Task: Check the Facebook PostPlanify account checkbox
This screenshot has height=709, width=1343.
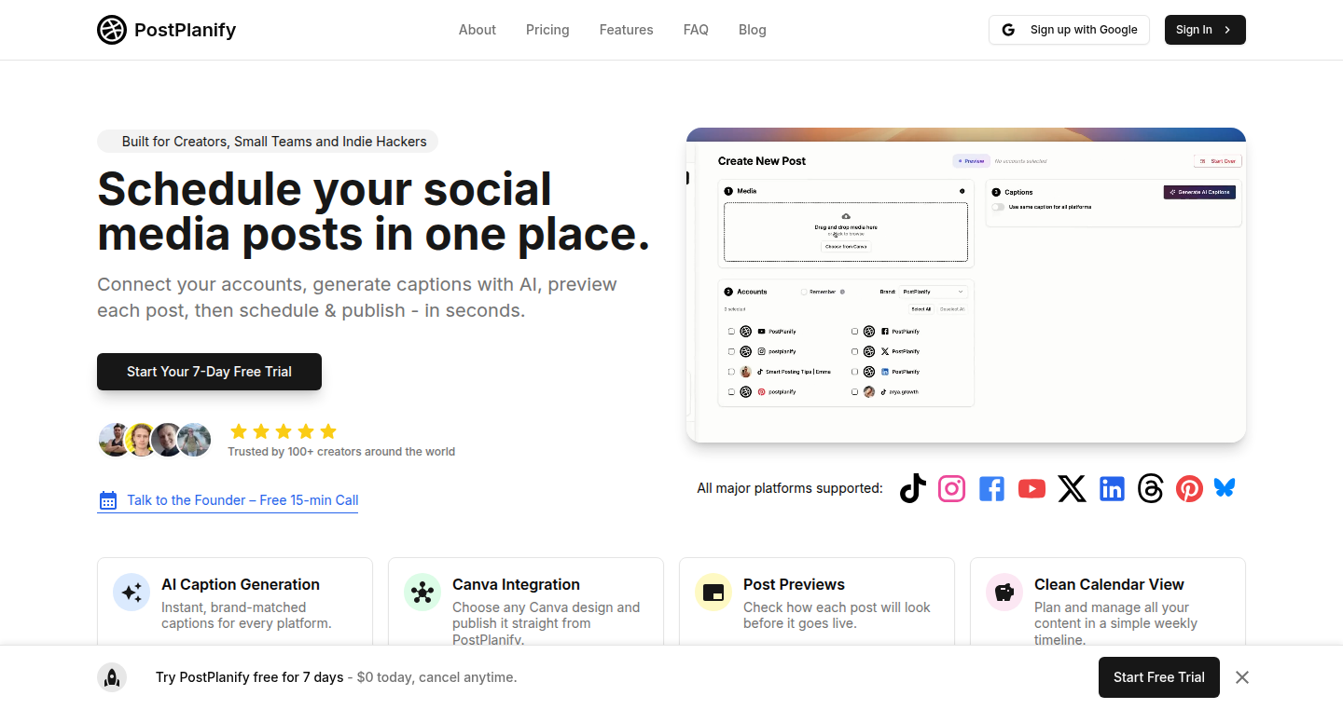Action: click(x=854, y=332)
